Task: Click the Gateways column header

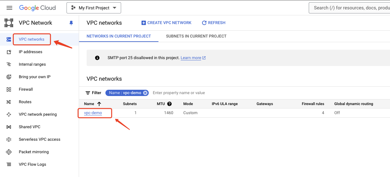Action: [x=265, y=104]
